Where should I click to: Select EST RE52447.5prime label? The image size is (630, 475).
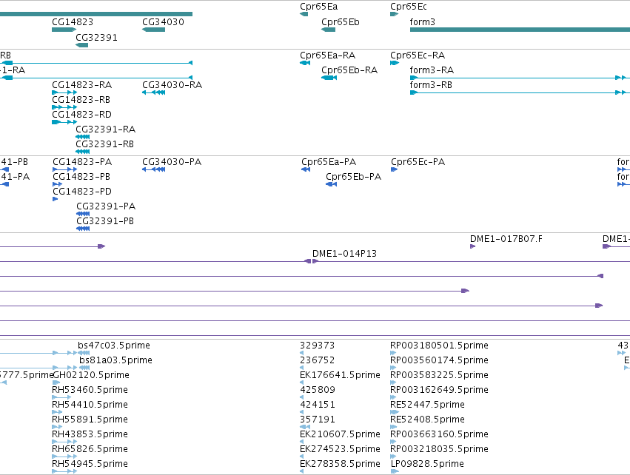[x=427, y=405]
